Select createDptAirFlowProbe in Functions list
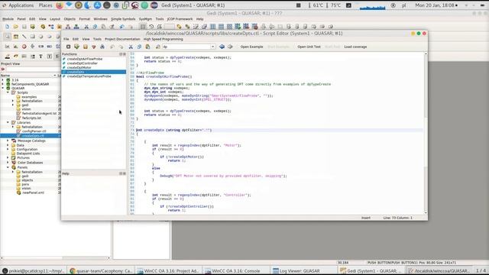 tap(85, 59)
